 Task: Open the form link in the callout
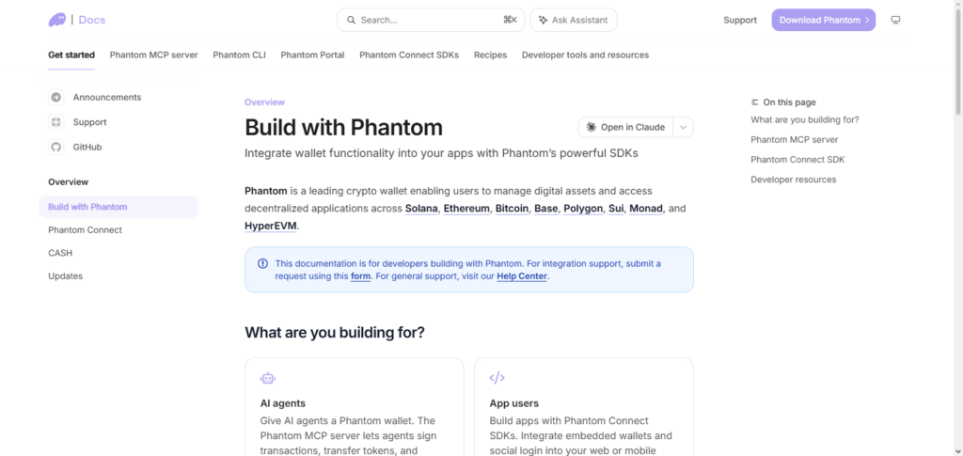click(360, 276)
